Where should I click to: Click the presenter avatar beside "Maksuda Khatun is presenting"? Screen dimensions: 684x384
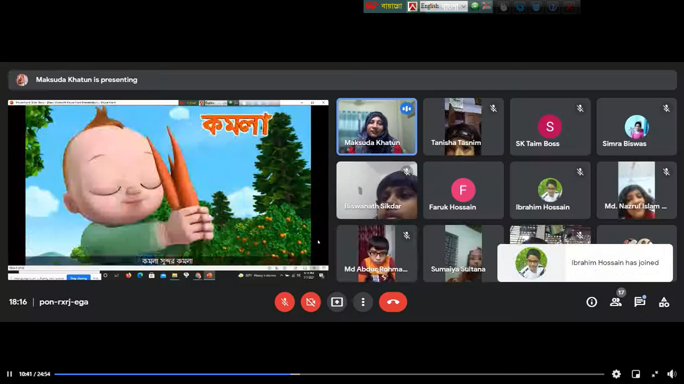pyautogui.click(x=22, y=80)
